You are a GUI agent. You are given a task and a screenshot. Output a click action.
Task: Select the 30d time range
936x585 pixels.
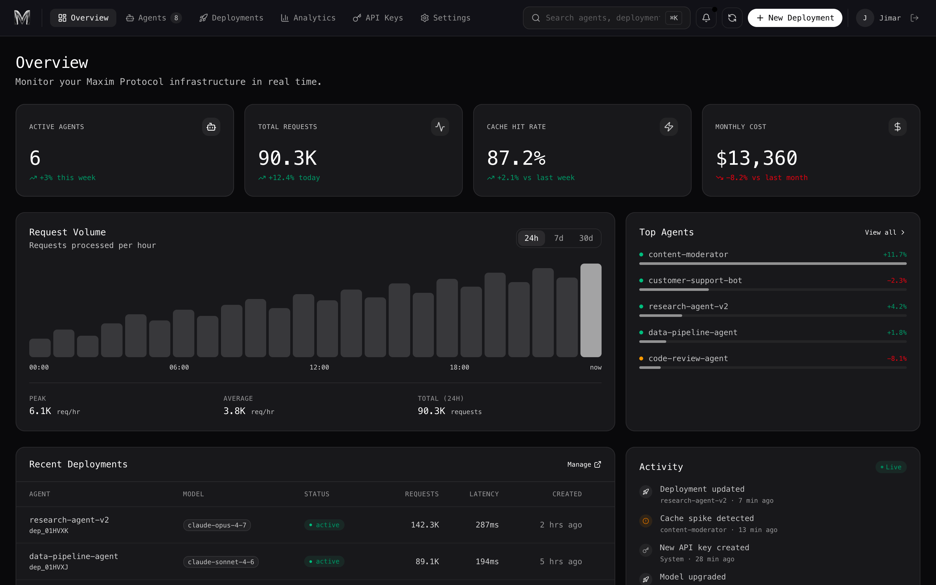pos(586,238)
